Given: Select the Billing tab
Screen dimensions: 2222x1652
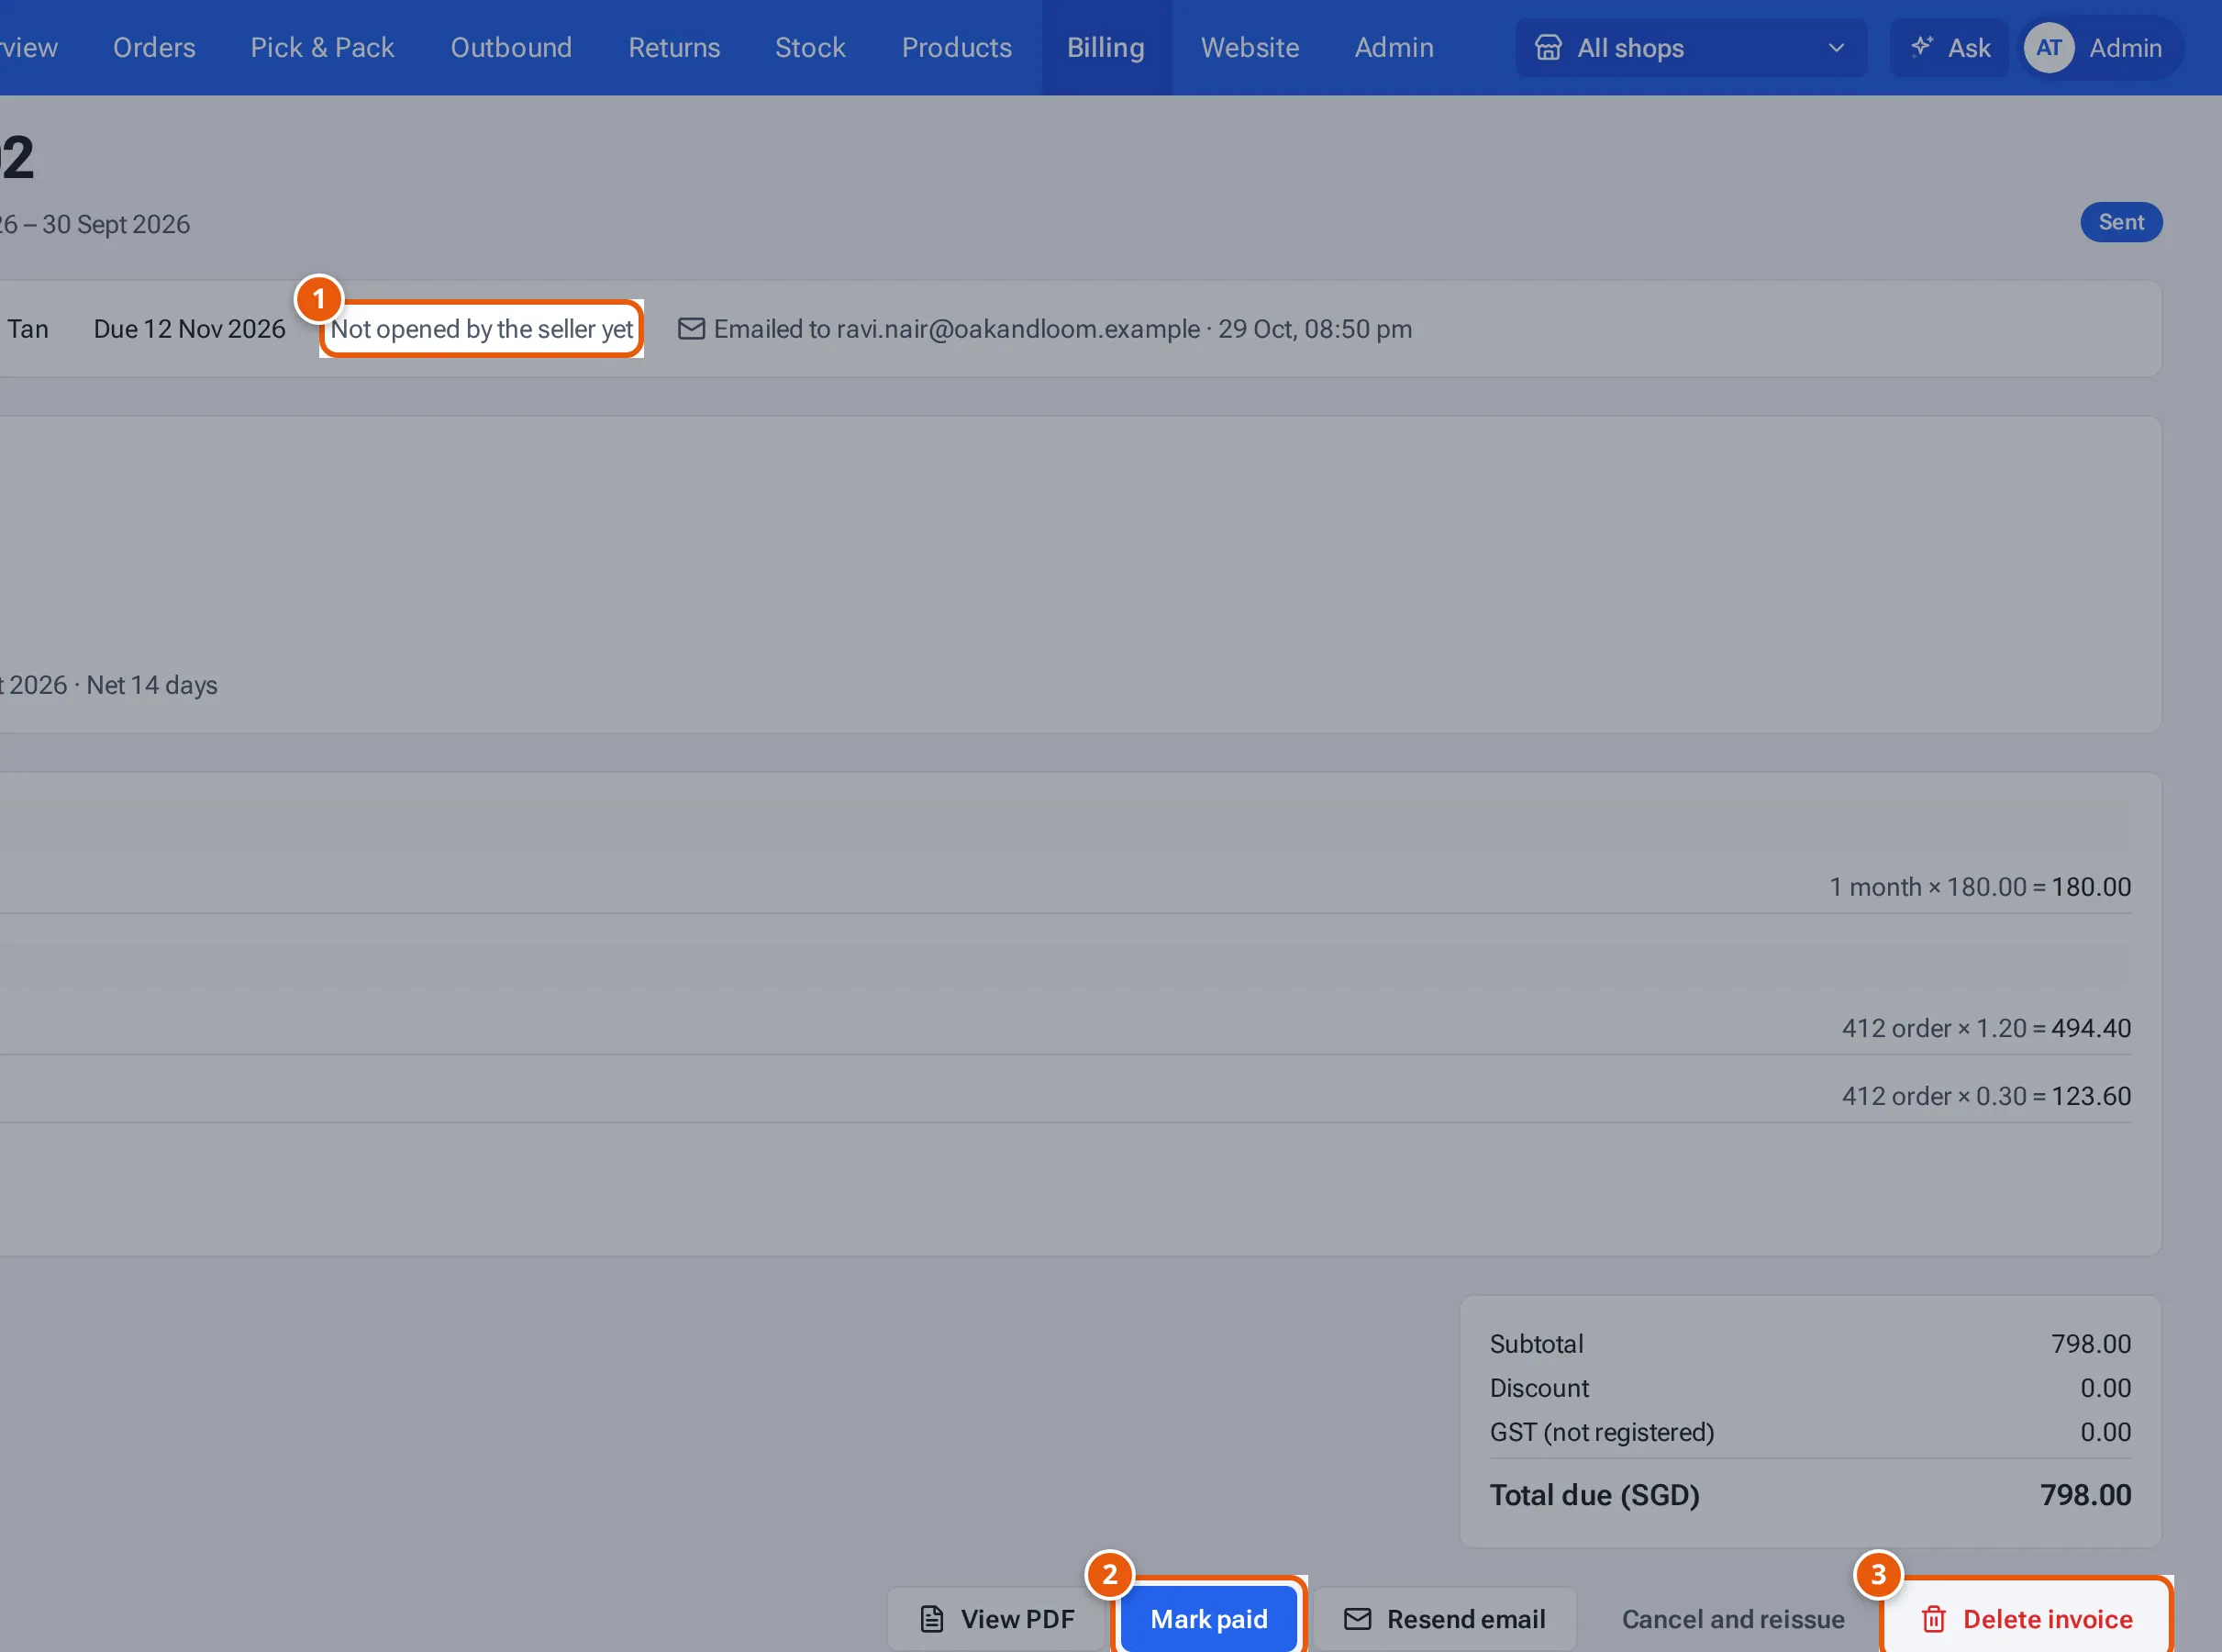Looking at the screenshot, I should click(1105, 47).
